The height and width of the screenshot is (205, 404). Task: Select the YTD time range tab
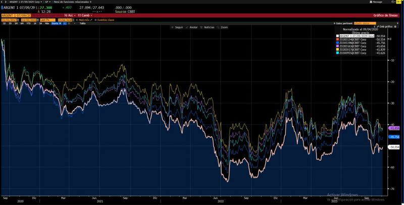[x=27, y=23]
